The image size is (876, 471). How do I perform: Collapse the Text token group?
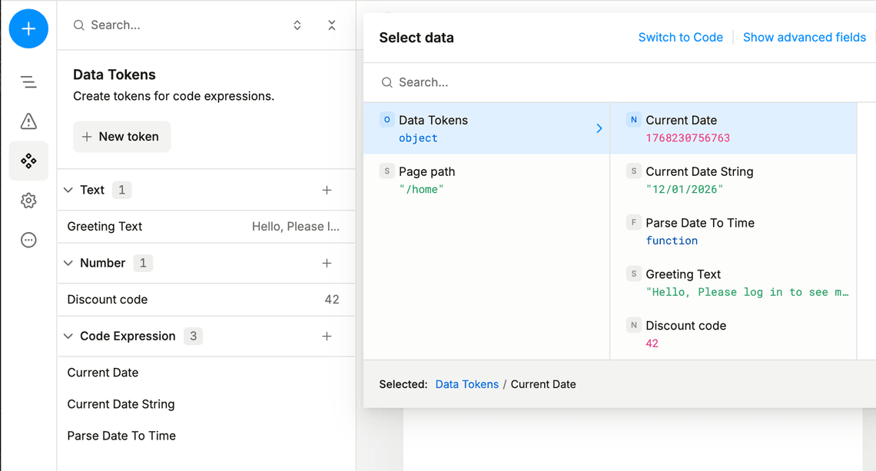click(x=68, y=190)
